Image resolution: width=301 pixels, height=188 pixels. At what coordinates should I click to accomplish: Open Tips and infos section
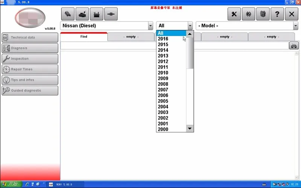pos(30,80)
